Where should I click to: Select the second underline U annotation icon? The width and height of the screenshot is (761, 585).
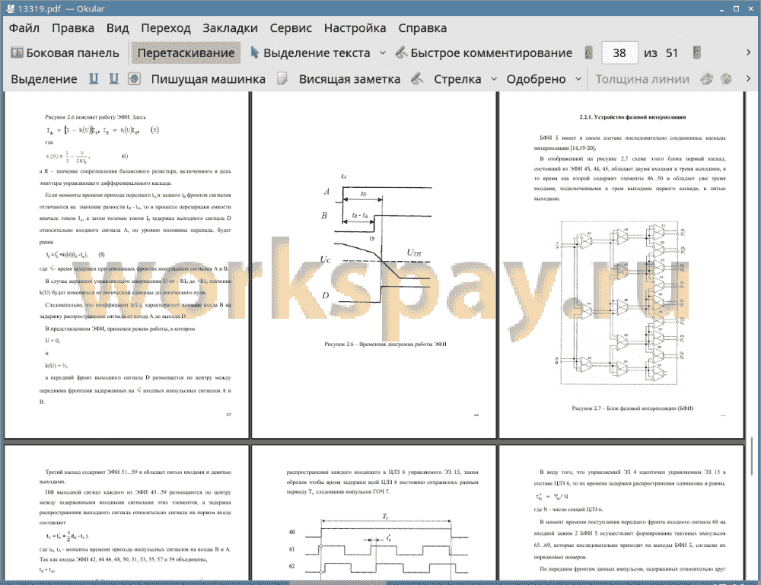click(113, 78)
